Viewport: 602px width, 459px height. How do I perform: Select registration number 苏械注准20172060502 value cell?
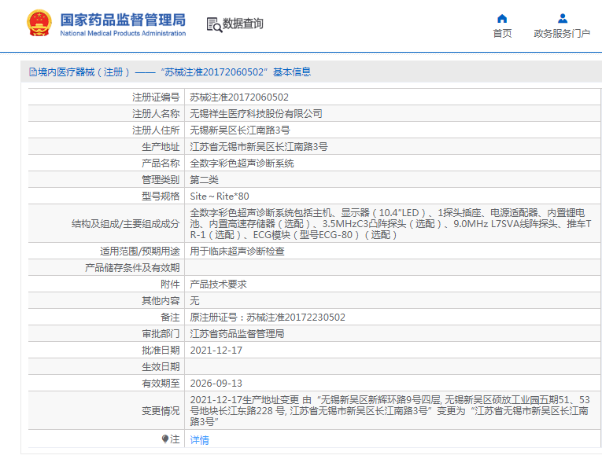pyautogui.click(x=393, y=97)
